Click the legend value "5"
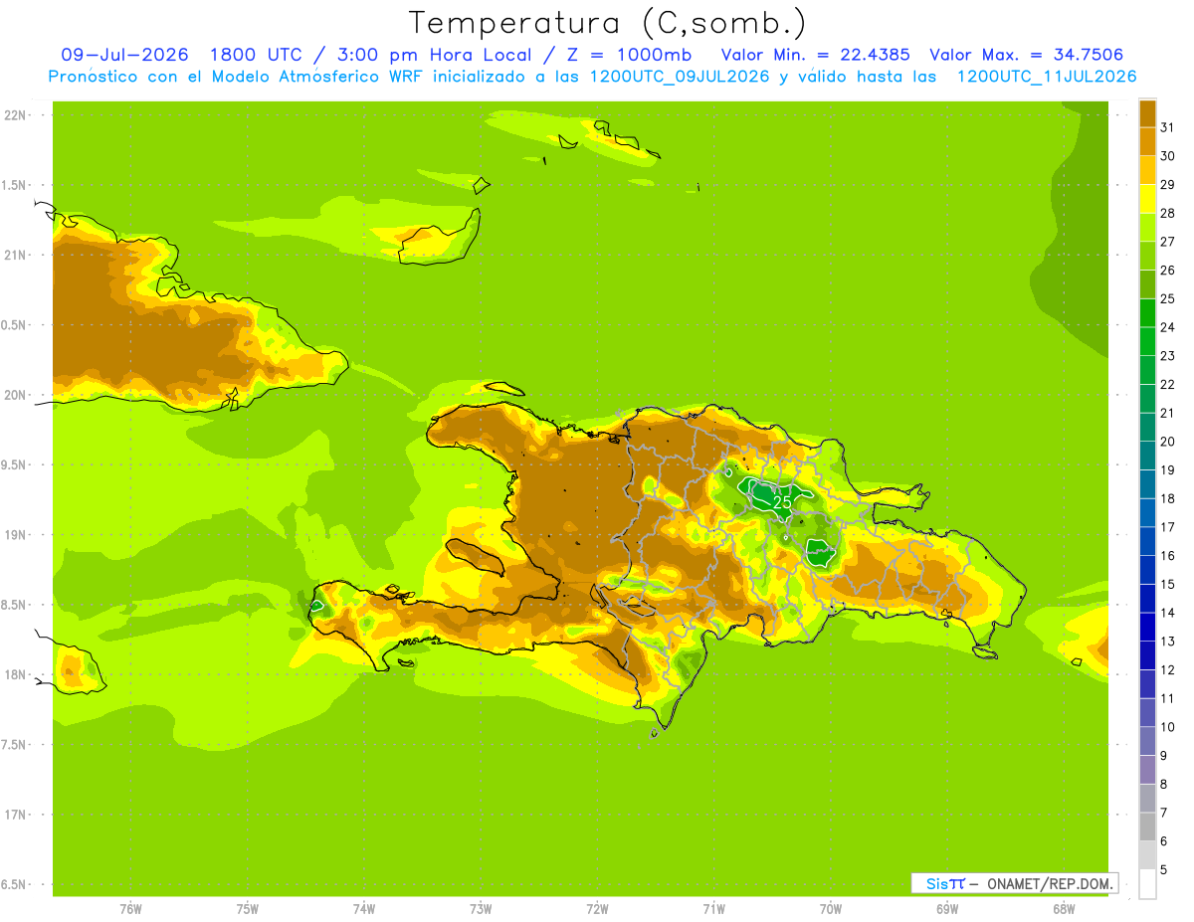 (x=1164, y=869)
